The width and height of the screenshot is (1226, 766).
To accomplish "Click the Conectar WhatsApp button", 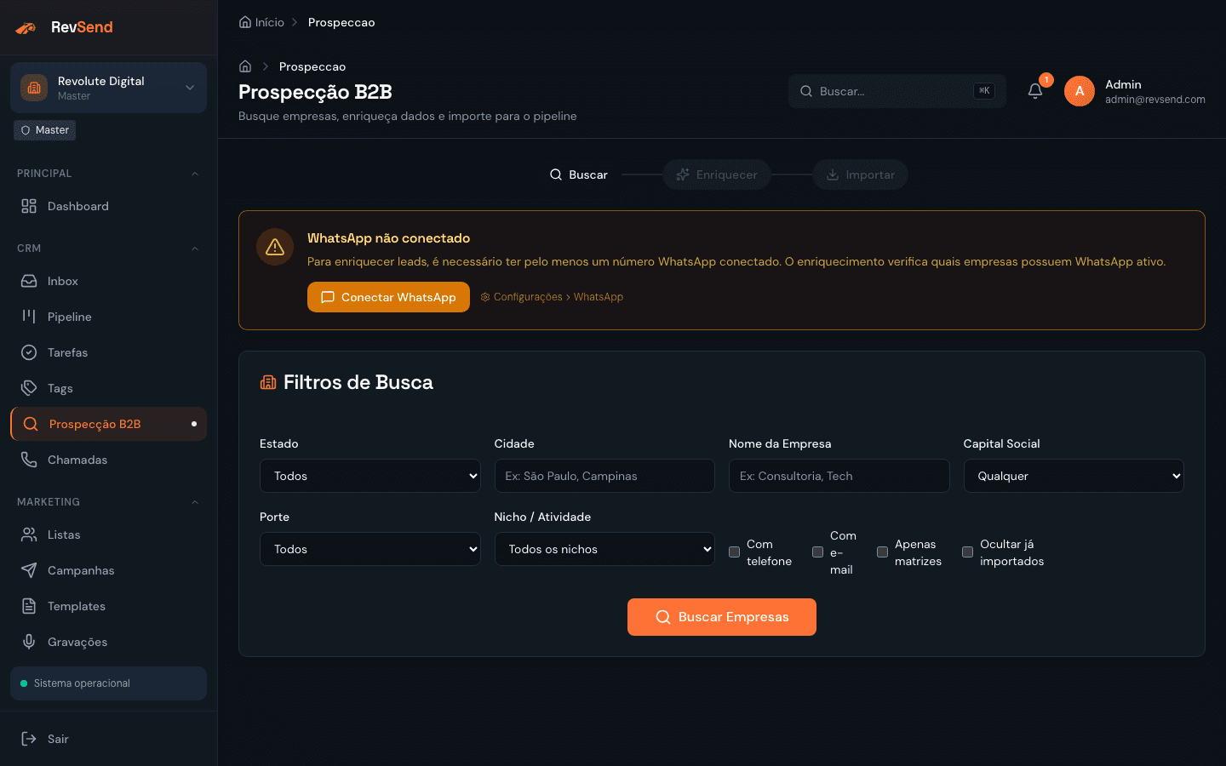I will (x=388, y=297).
